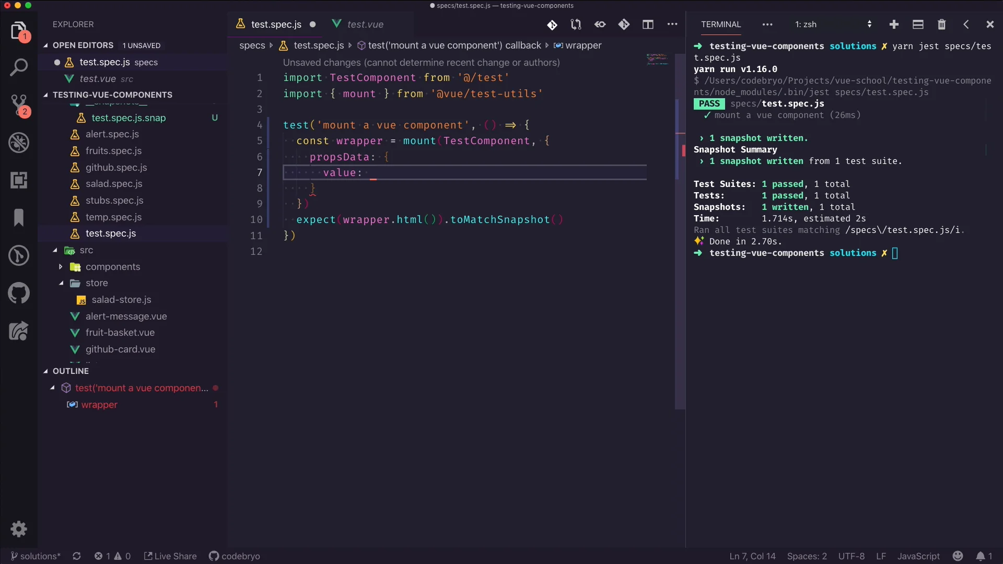Switch to the test.vue editor tab
Viewport: 1003px width, 564px height.
pyautogui.click(x=365, y=25)
